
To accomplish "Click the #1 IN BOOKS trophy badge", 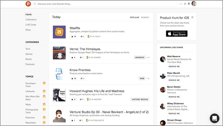I will tap(94, 100).
